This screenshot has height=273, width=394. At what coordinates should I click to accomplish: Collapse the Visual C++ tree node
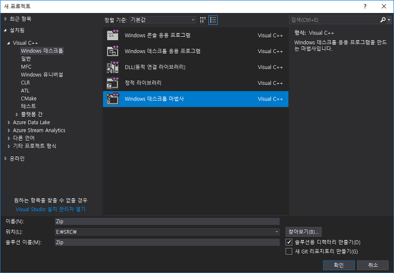click(9, 43)
